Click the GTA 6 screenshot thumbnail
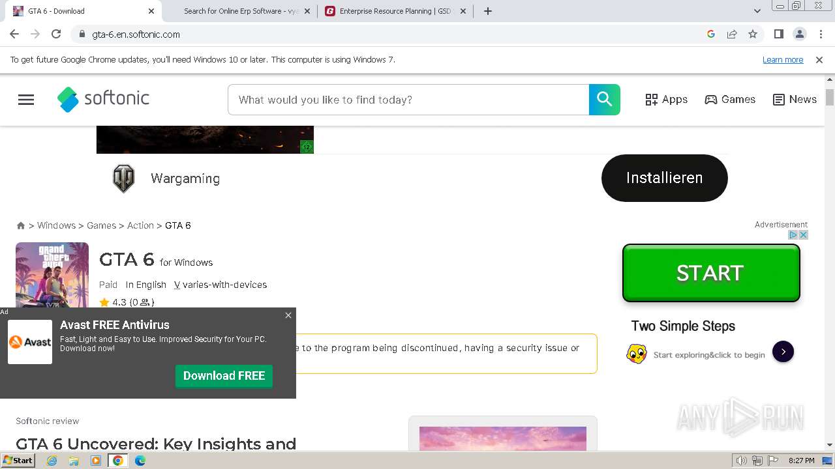This screenshot has width=835, height=469. click(503, 438)
